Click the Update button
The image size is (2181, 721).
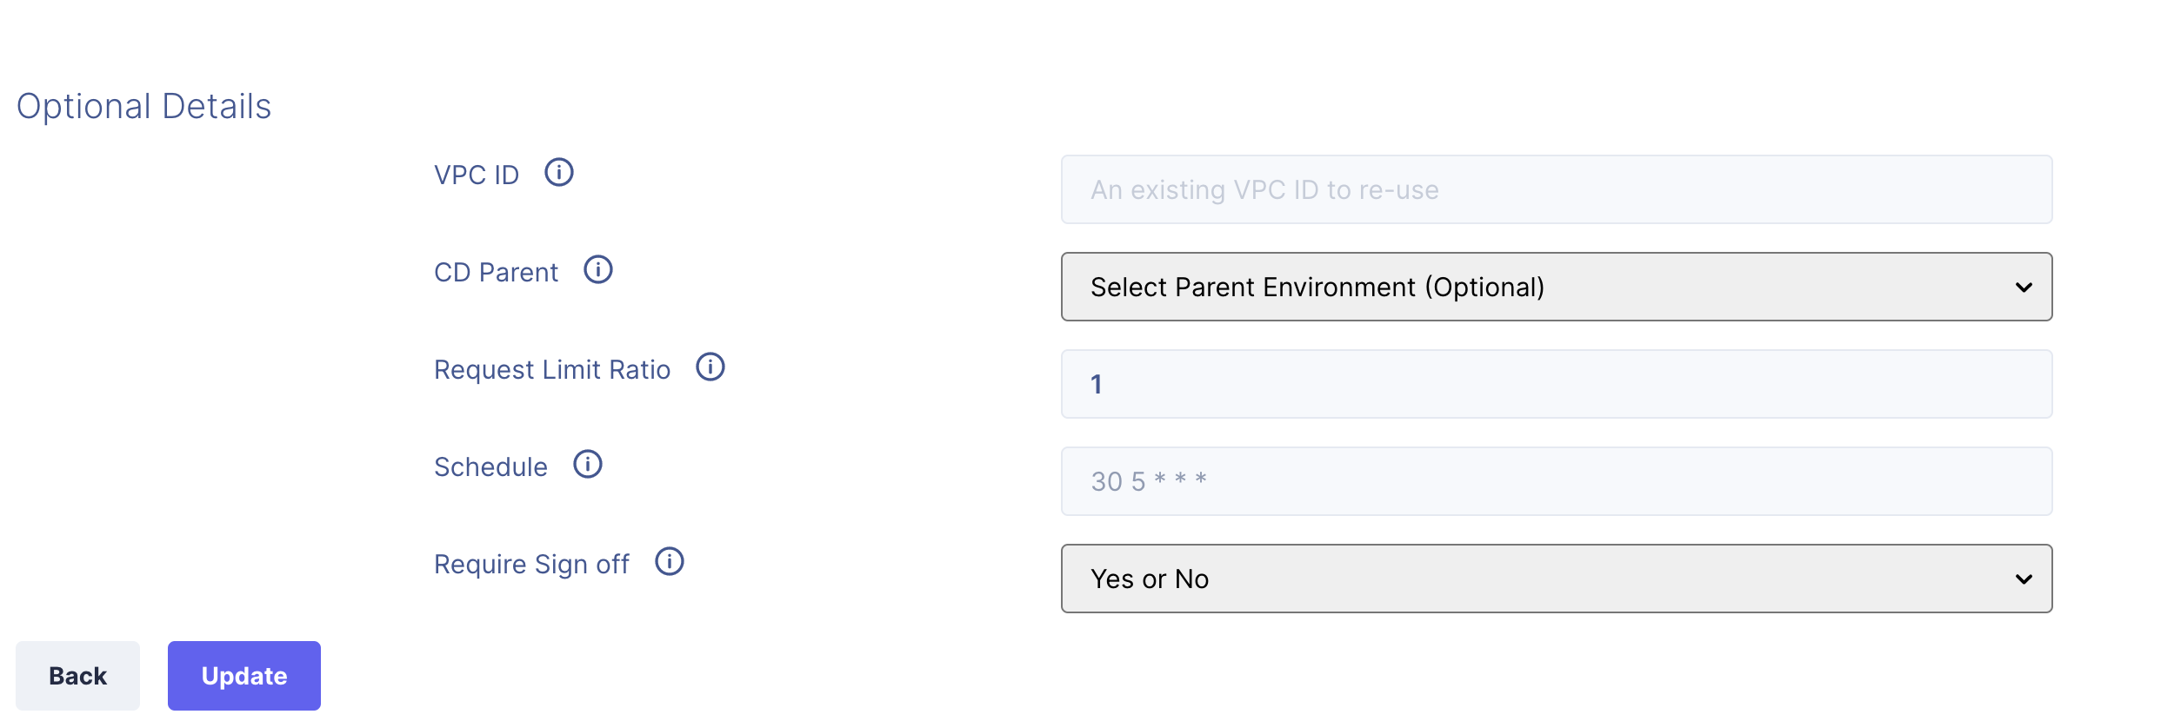click(244, 676)
